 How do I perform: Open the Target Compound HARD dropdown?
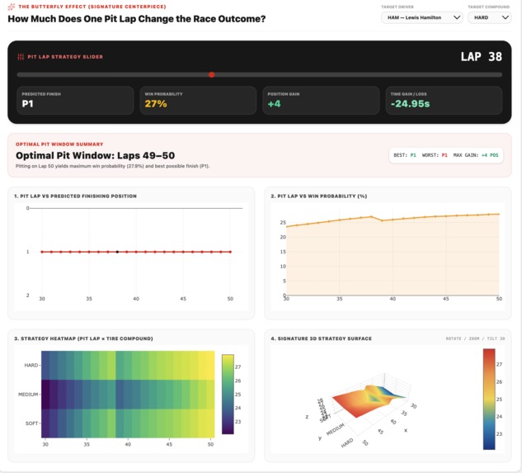(489, 17)
